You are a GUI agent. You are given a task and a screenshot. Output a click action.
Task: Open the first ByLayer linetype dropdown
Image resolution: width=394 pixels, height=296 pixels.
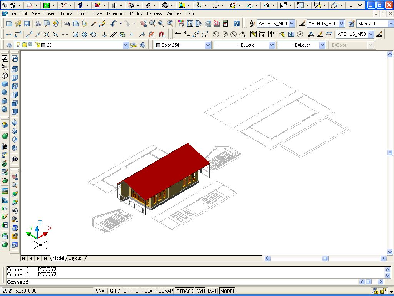tap(272, 45)
